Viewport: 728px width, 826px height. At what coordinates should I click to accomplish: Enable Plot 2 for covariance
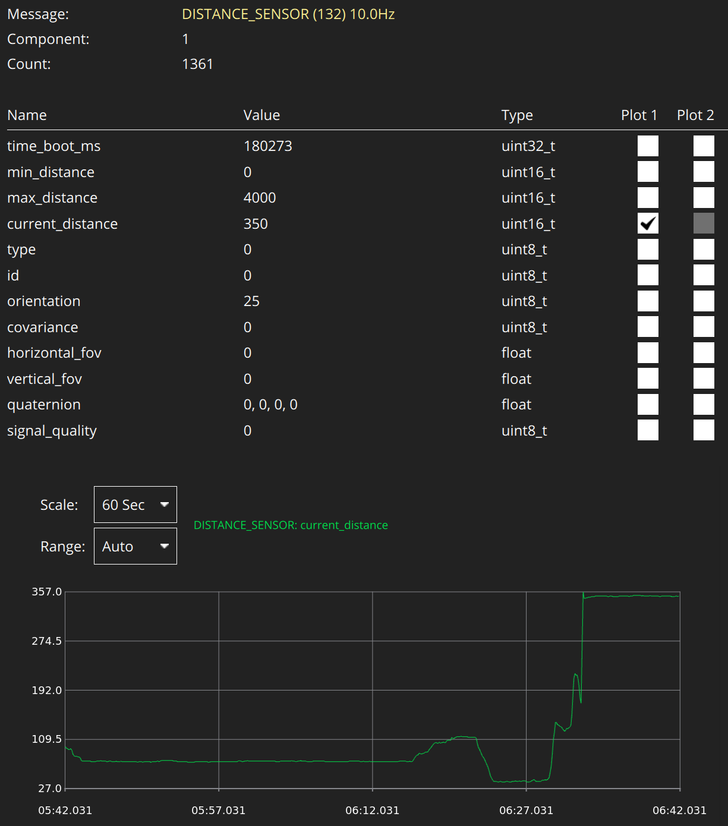(x=704, y=327)
